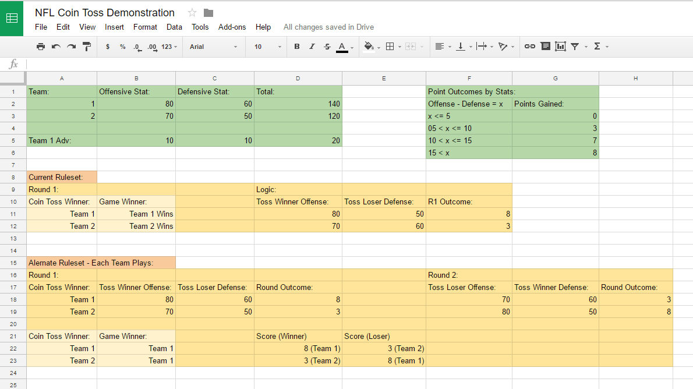The width and height of the screenshot is (693, 389).
Task: Expand the text color dropdown arrow
Action: pyautogui.click(x=352, y=48)
